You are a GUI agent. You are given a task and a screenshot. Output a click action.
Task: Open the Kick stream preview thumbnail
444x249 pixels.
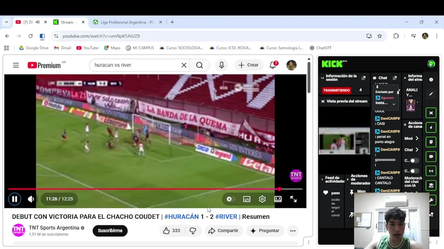tap(344, 141)
